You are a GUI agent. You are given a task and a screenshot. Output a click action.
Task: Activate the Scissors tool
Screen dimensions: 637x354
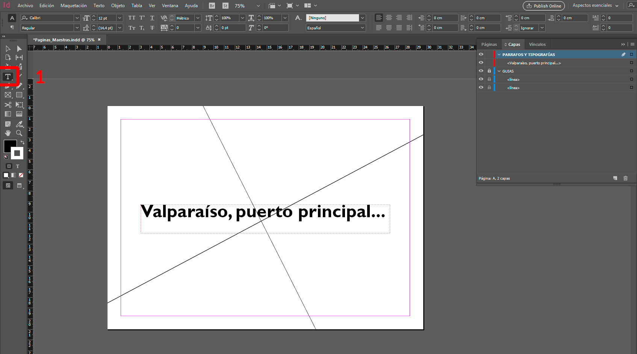8,105
